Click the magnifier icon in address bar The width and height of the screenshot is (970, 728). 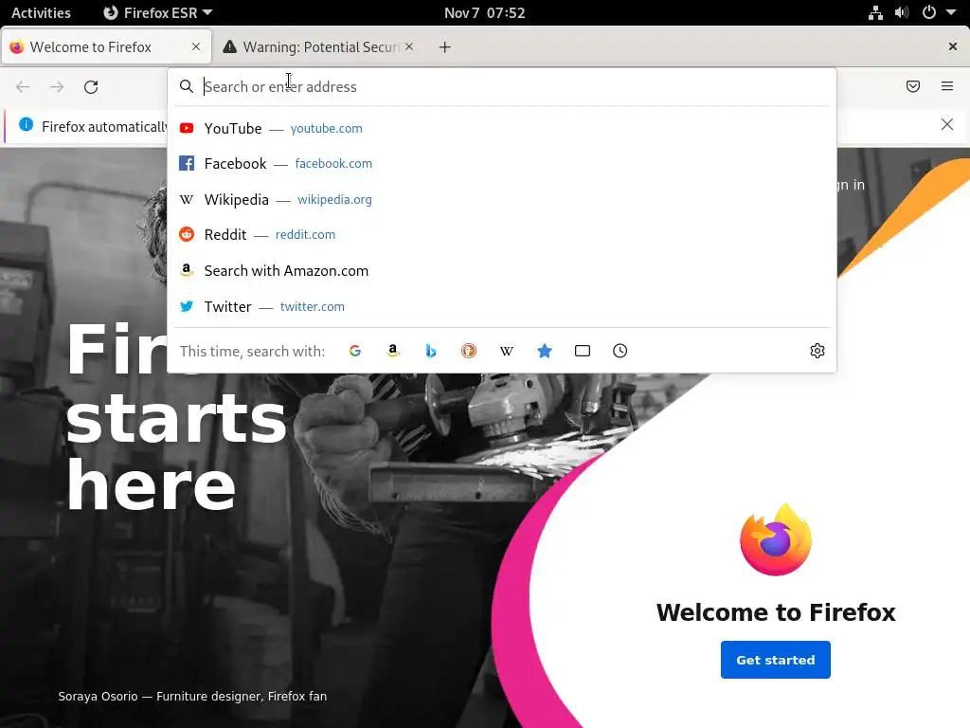tap(187, 86)
